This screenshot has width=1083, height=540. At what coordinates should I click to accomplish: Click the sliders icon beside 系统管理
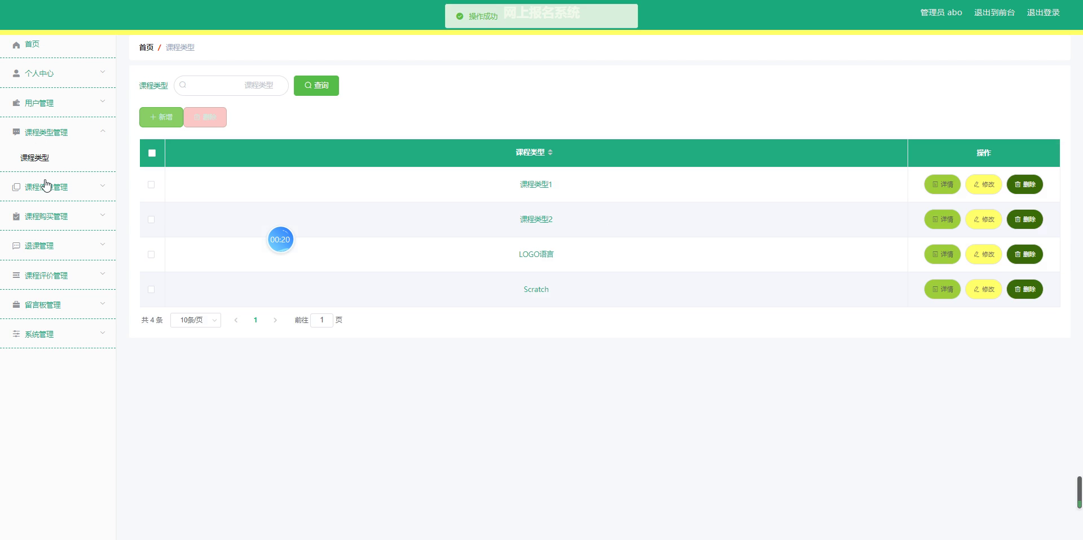click(16, 334)
